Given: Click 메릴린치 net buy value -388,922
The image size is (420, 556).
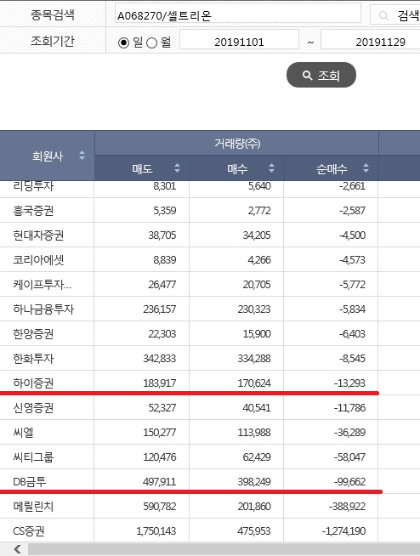Looking at the screenshot, I should tap(347, 507).
